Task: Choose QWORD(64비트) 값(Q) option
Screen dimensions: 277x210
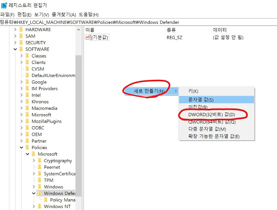Action: 216,122
